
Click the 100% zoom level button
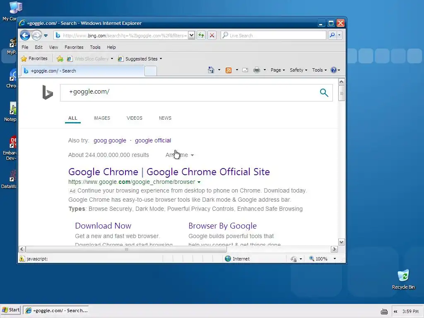click(318, 259)
